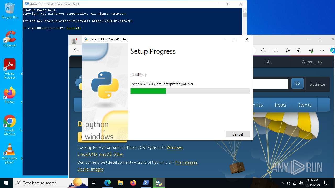
Task: Click the PowerShell scrollbar up arrow
Action: tap(245, 10)
